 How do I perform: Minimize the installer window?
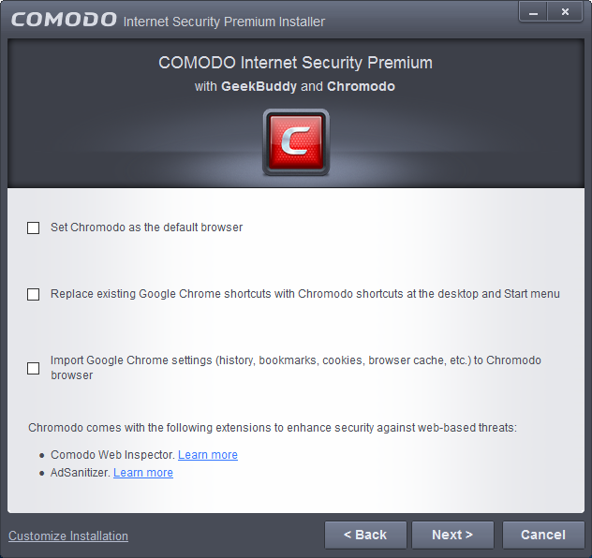pyautogui.click(x=533, y=12)
